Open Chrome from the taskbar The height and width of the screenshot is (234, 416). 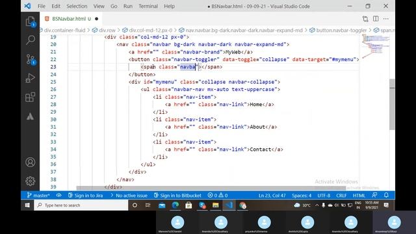[242, 205]
